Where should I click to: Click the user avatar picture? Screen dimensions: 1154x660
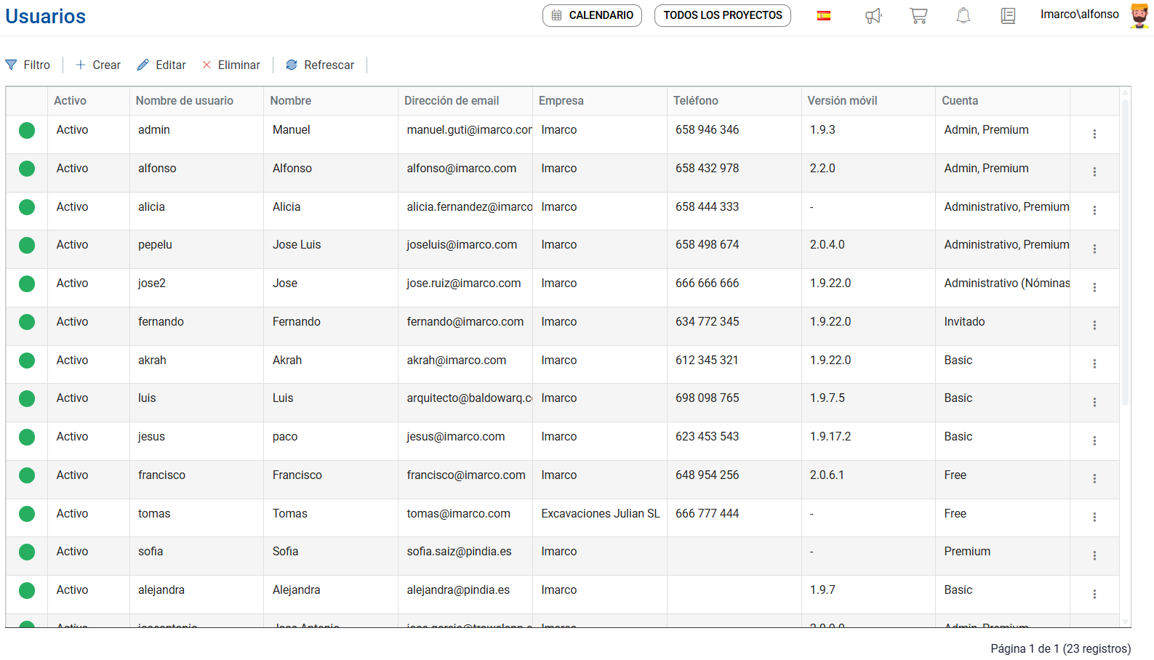coord(1139,15)
